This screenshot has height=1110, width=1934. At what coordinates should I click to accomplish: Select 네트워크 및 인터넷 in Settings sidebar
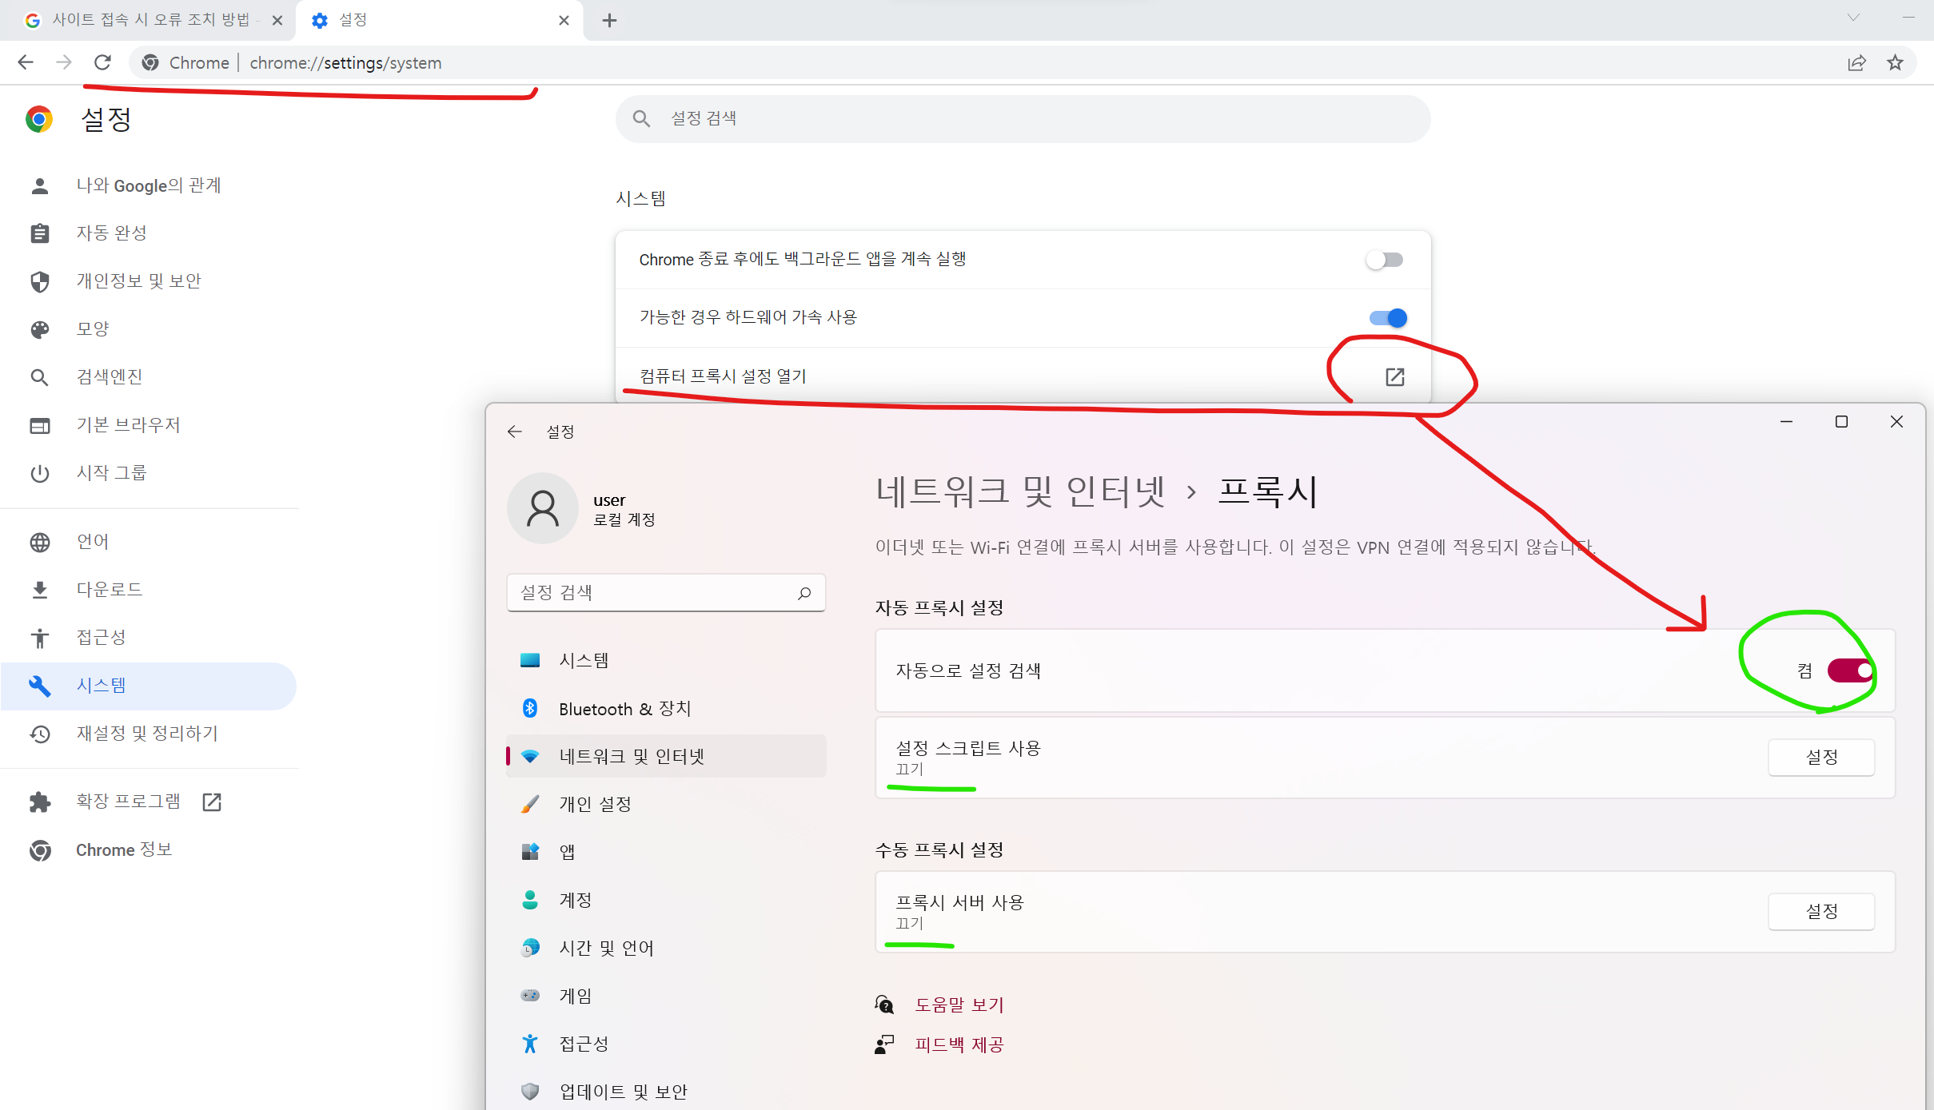point(631,755)
